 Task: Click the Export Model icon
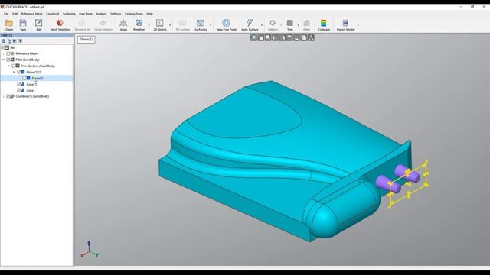tap(345, 23)
